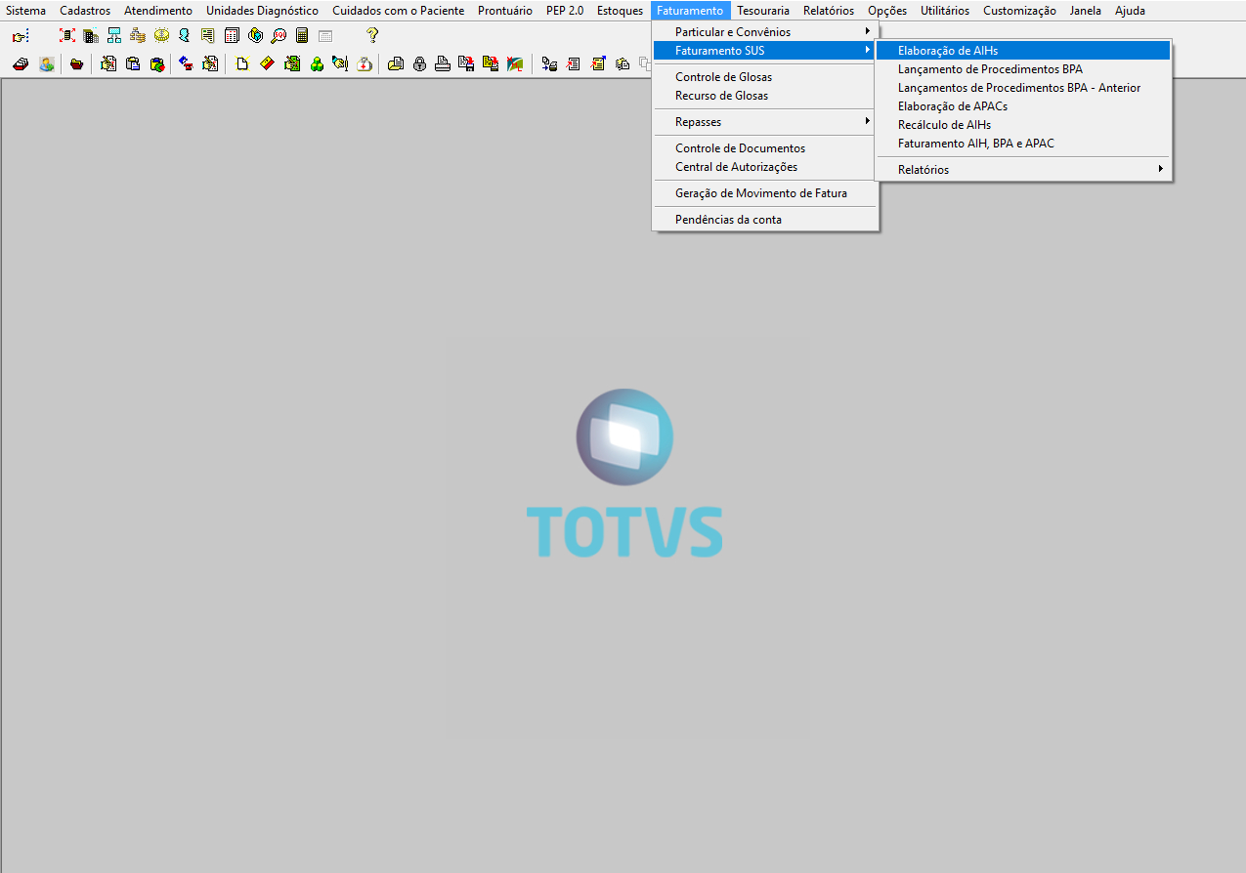Open the Customização menu

1019,11
